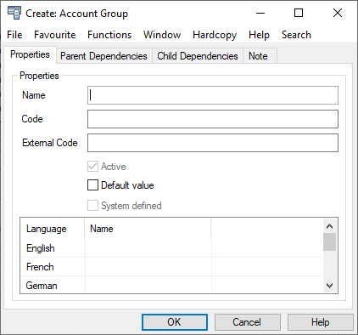Open the Window menu
The width and height of the screenshot is (358, 335).
(x=162, y=35)
